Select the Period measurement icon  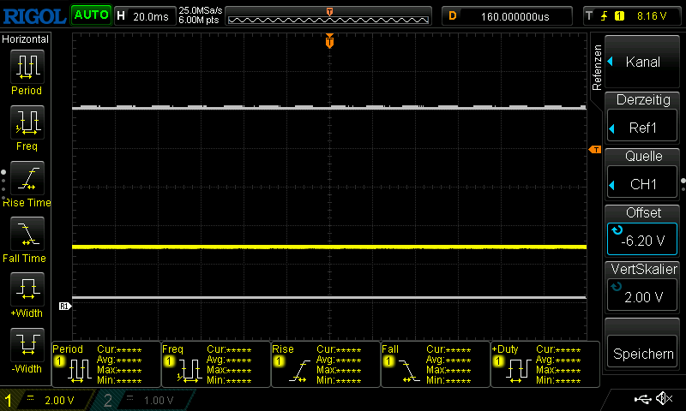(27, 65)
